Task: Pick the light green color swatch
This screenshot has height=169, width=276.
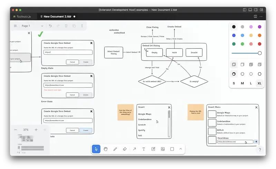Action: pyautogui.click(x=243, y=44)
